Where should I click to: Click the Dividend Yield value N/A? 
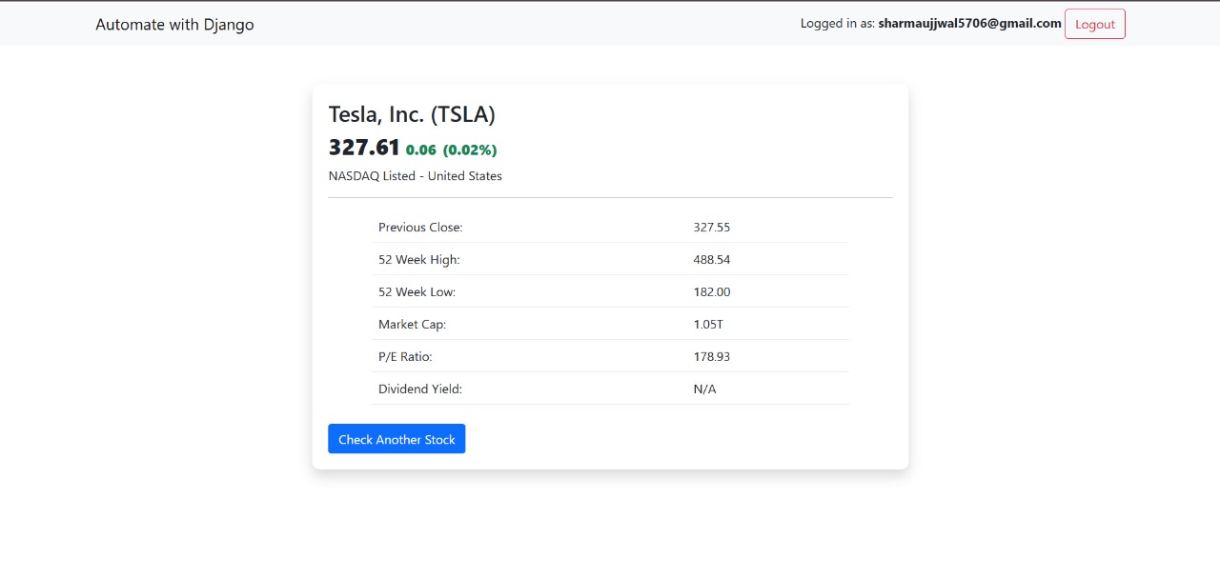pos(704,389)
